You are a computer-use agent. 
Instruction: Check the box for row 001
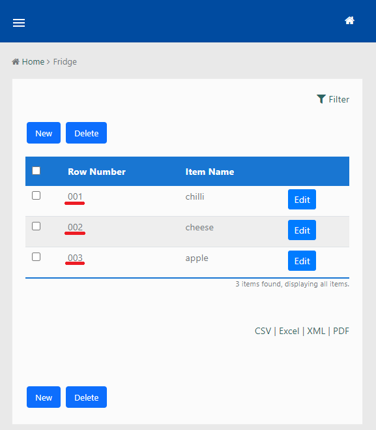pos(36,196)
